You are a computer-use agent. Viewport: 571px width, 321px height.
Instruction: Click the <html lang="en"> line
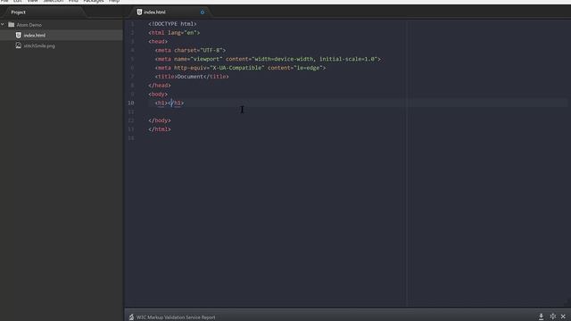pos(174,32)
